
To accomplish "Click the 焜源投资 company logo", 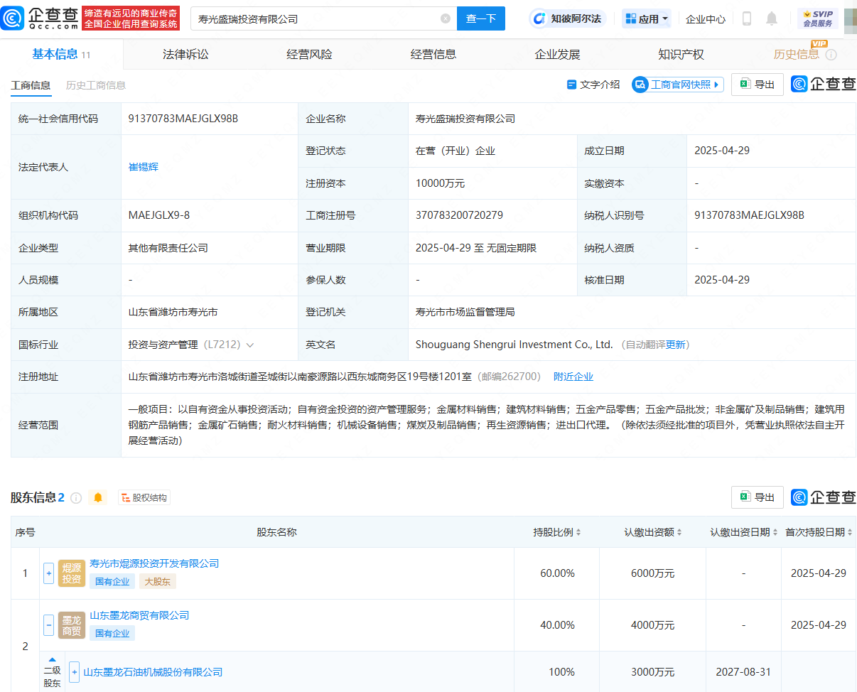I will (x=72, y=573).
